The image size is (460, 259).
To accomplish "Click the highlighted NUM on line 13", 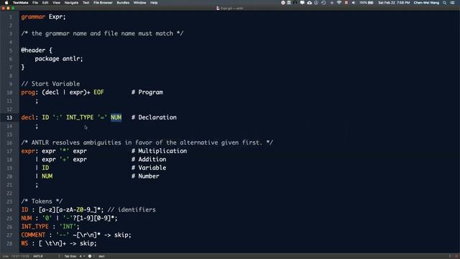I will pos(116,117).
